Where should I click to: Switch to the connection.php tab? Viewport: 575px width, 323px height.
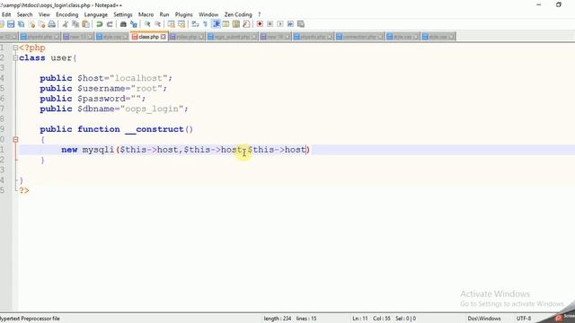coord(359,37)
